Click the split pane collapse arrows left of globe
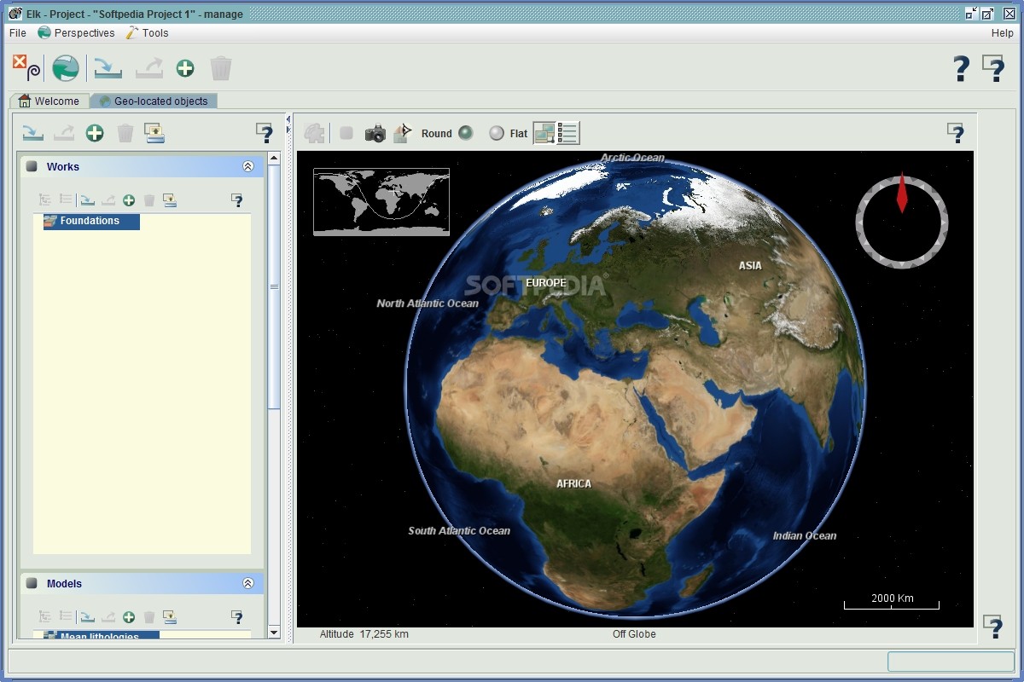The image size is (1024, 682). coord(288,124)
